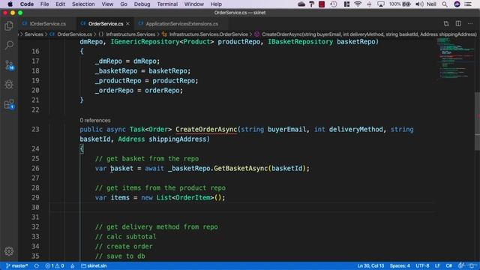Open the Notification Center list icon
This screenshot has width=480, height=270.
pyautogui.click(x=468, y=4)
